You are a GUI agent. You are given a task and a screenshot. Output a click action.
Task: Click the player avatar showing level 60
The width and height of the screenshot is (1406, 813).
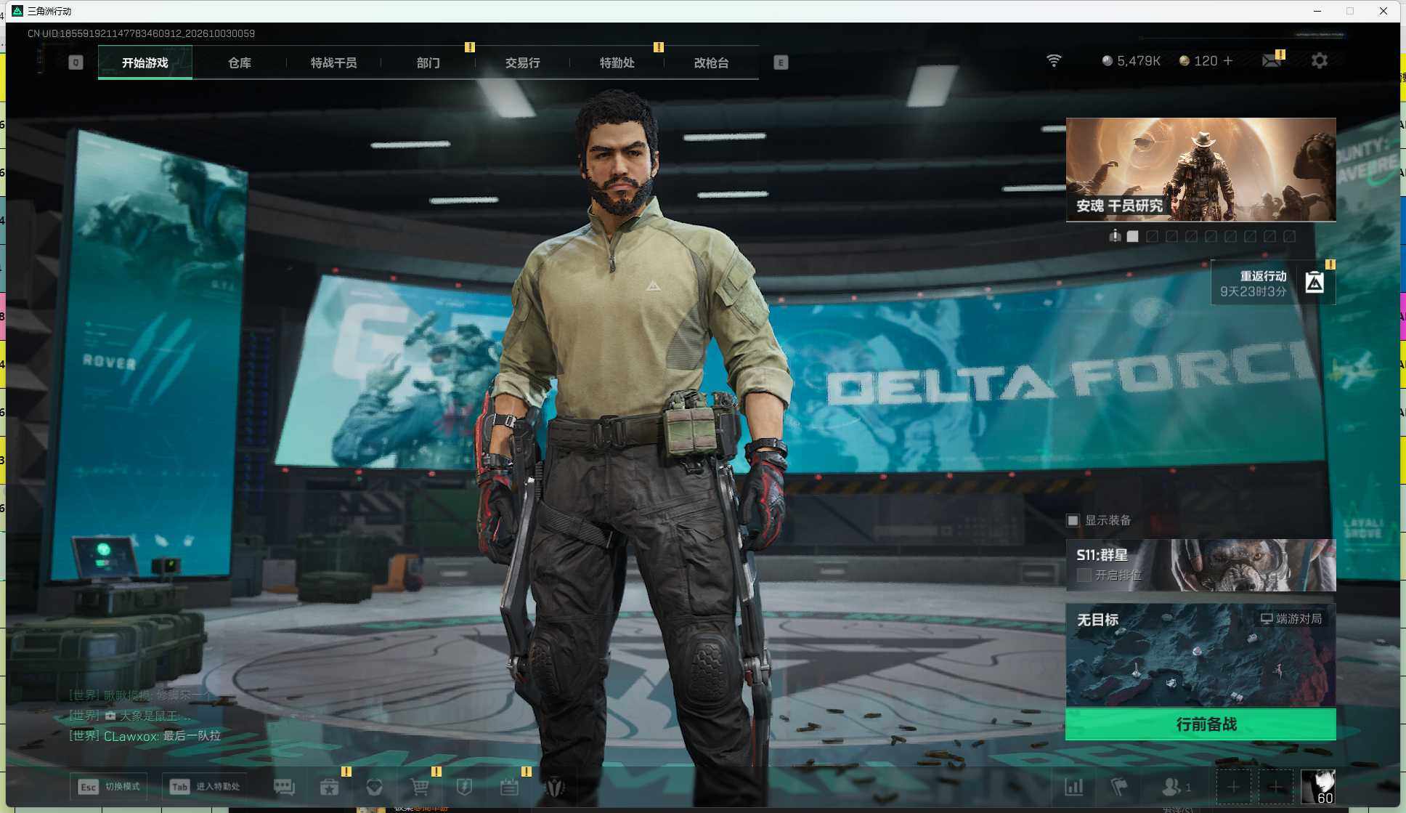coord(1317,787)
